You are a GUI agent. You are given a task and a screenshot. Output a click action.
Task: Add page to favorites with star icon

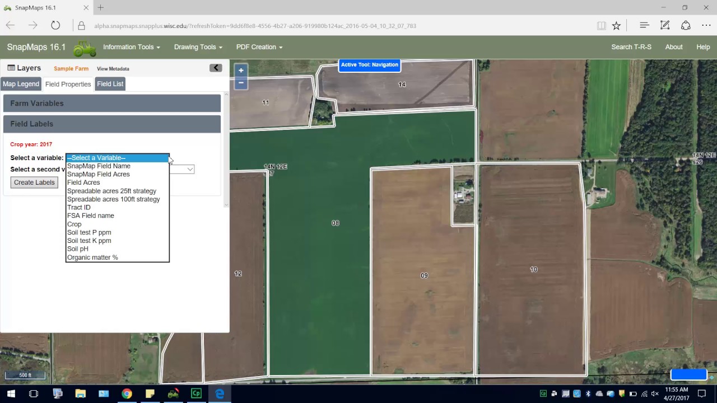pyautogui.click(x=616, y=26)
